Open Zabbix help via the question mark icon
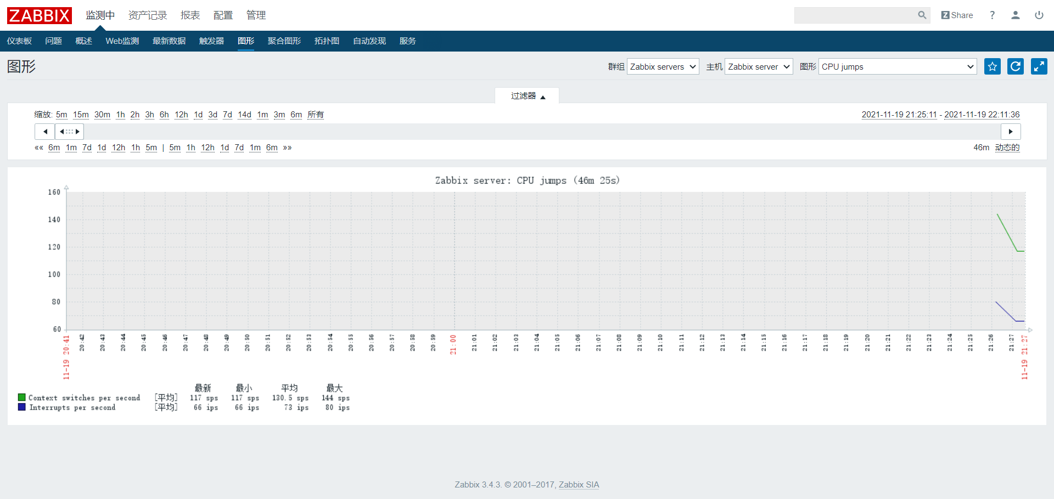 pos(992,15)
